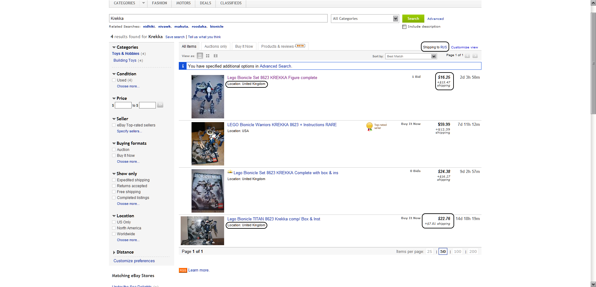Check North America location
596x287 pixels.
[x=114, y=228]
